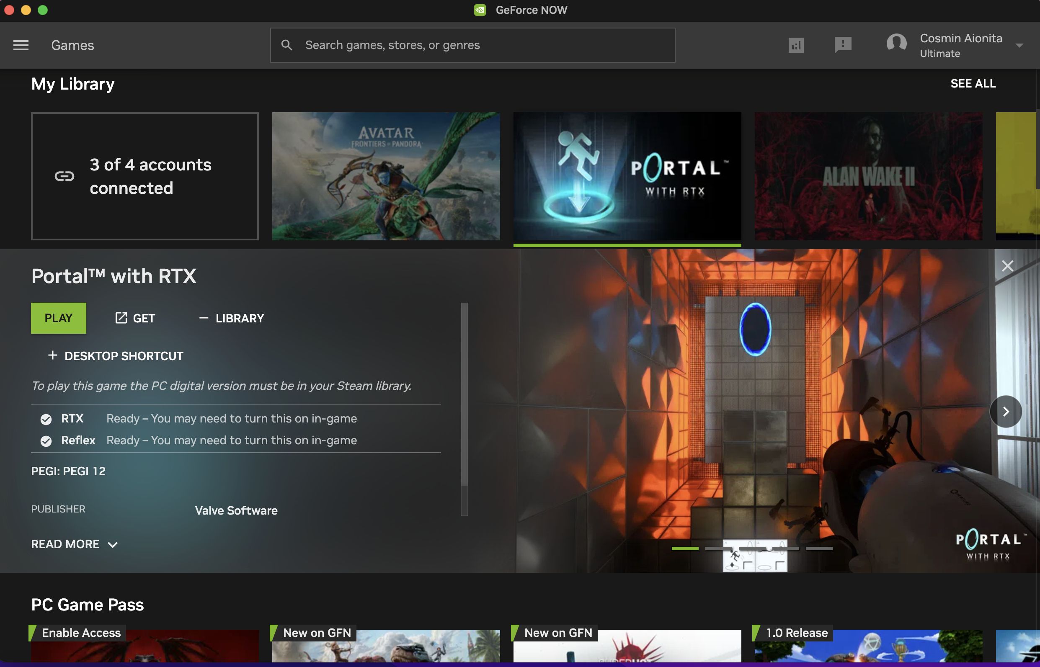Click the GeForce NOW title bar logo
1040x667 pixels.
pos(480,10)
